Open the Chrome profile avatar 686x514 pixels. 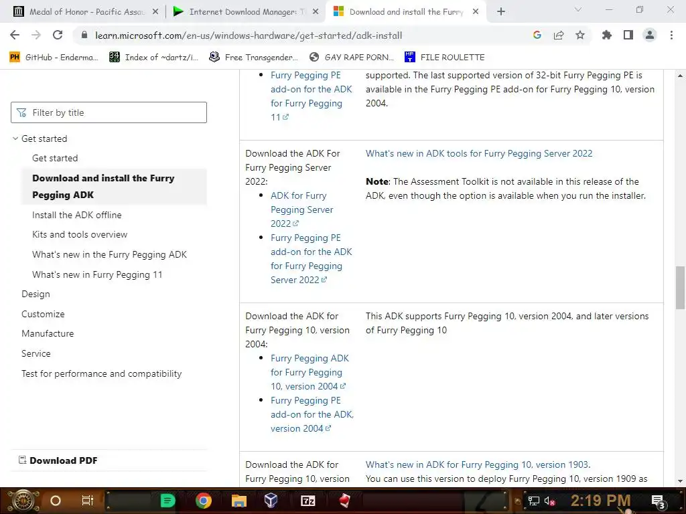(650, 35)
